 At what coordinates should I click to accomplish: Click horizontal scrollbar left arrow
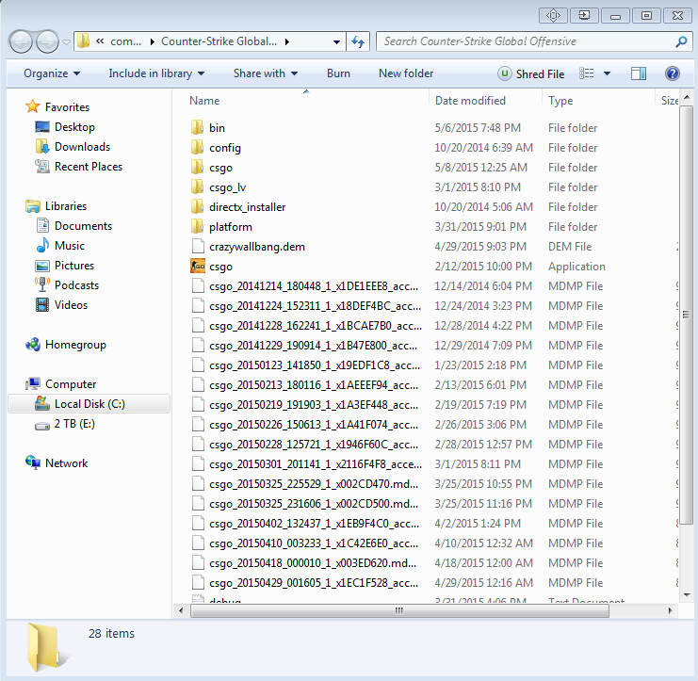tap(181, 610)
